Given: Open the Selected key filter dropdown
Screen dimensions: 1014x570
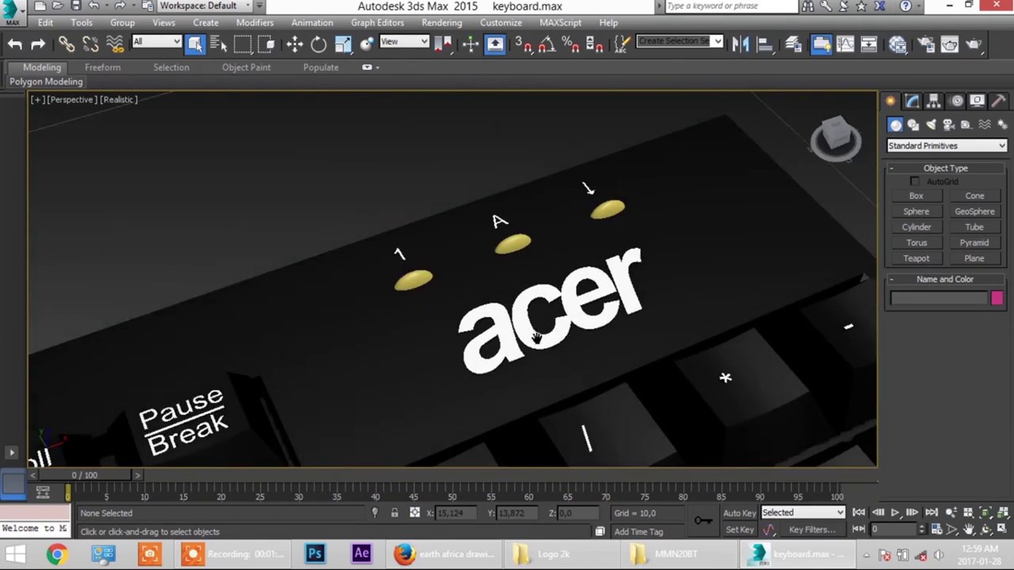Looking at the screenshot, I should tap(802, 513).
